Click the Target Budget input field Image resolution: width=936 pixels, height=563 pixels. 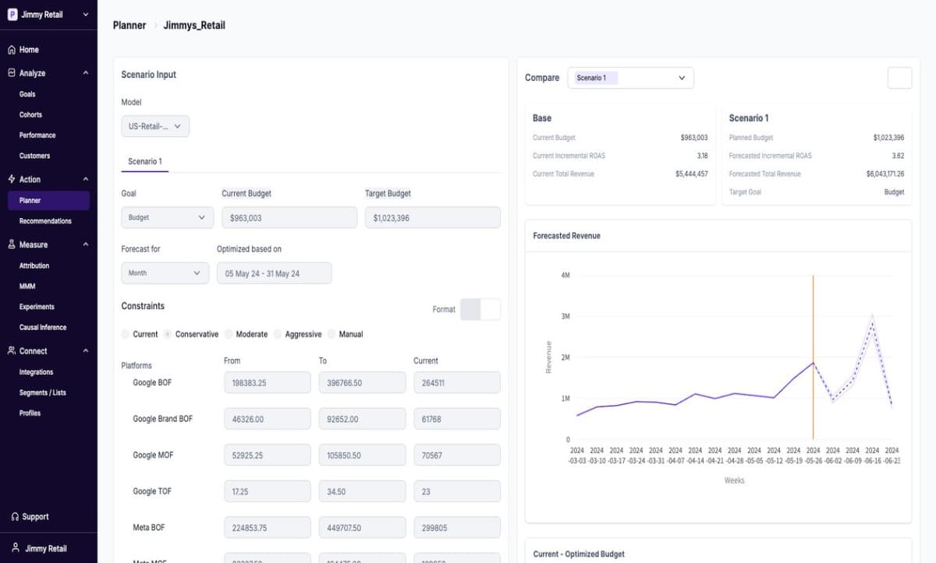(x=433, y=218)
